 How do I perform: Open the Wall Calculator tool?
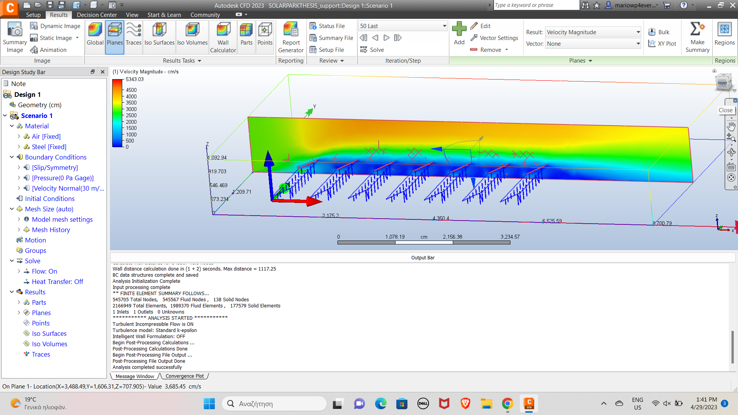(223, 37)
